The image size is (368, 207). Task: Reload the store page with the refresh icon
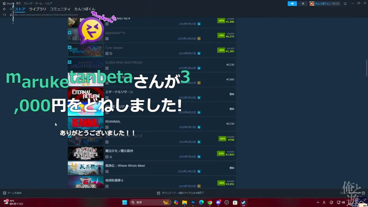point(5,15)
